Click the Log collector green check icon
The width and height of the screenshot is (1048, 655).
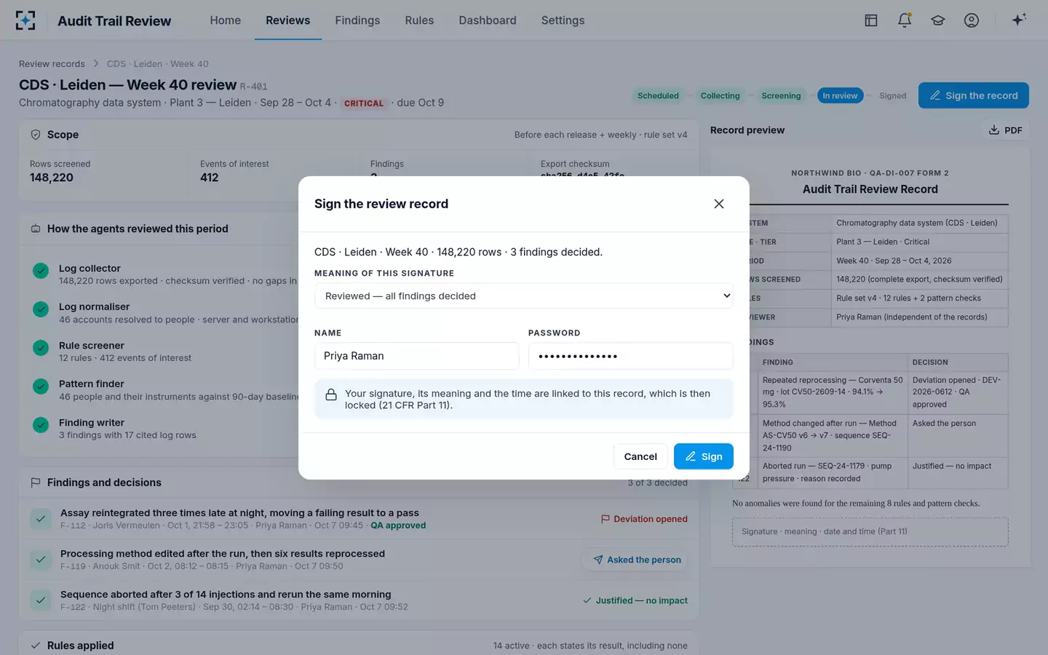41,271
